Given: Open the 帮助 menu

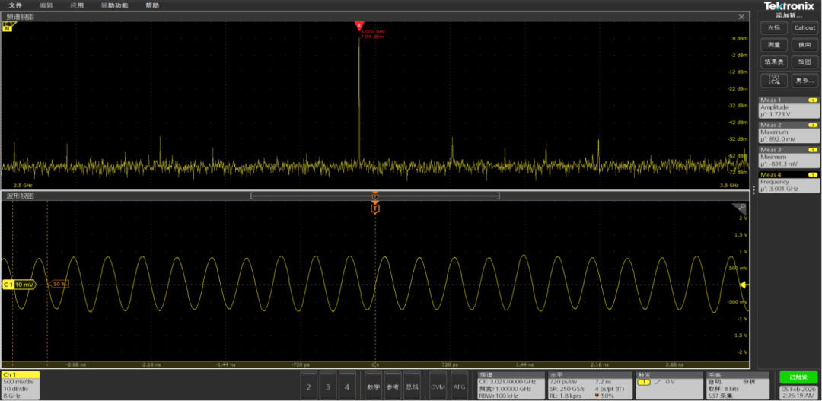Looking at the screenshot, I should tap(152, 5).
